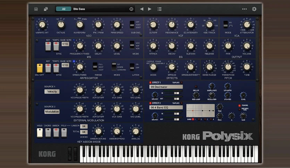Viewport: 290px width, 168px height.
Task: Toggle the MG Mode VCO/VCF/VCA switch
Action: 132,45
